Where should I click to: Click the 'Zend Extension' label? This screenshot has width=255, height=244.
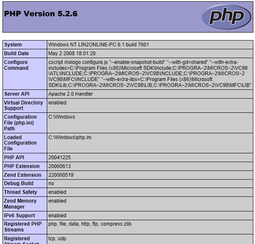pos(23,175)
